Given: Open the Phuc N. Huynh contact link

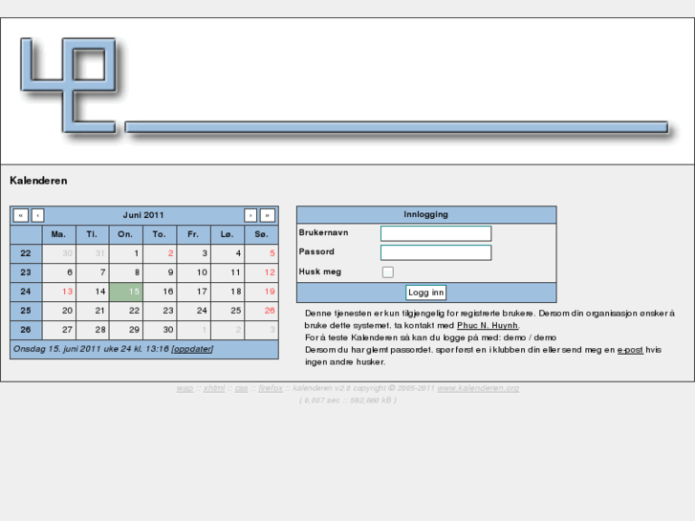Looking at the screenshot, I should 488,325.
